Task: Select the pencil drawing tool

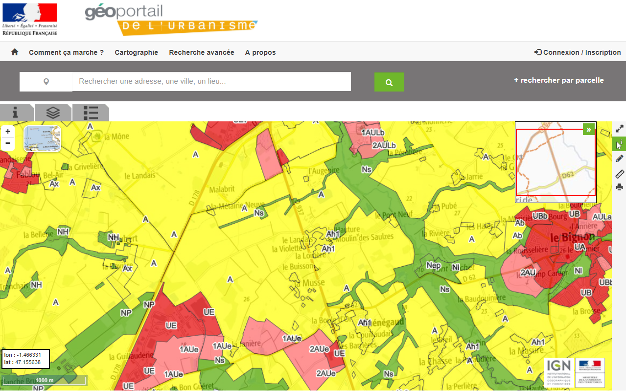Action: tap(619, 158)
